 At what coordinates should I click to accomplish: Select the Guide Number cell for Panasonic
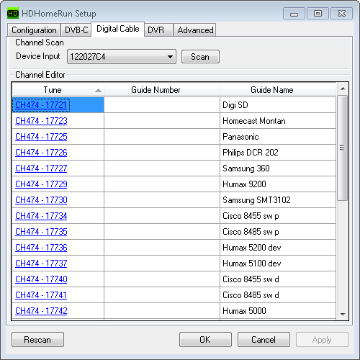click(x=162, y=137)
